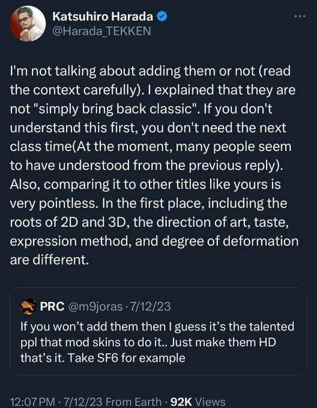Click the footer 7/12/23 date
The width and height of the screenshot is (317, 408).
(x=83, y=402)
